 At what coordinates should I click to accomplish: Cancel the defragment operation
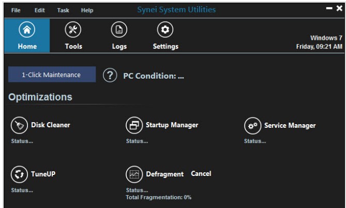201,174
